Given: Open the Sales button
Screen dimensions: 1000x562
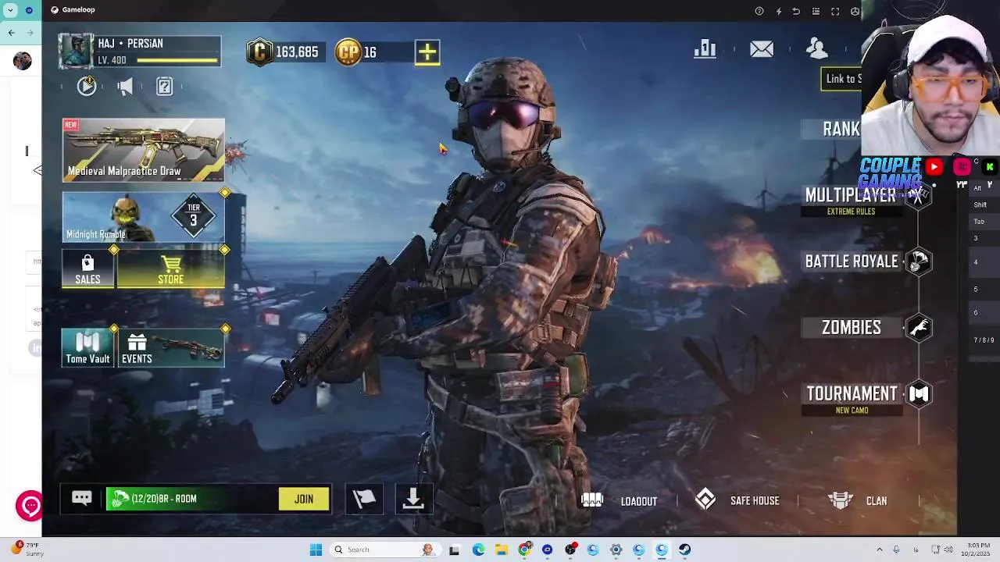Looking at the screenshot, I should tap(87, 269).
